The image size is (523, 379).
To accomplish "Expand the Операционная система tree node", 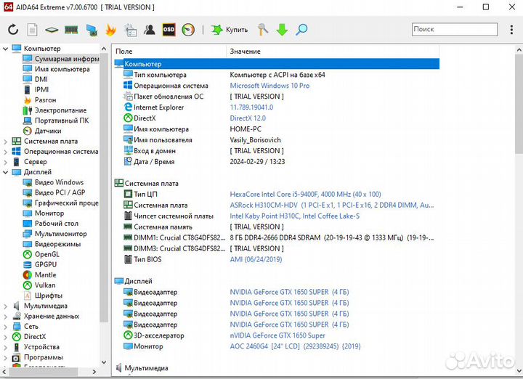I will [5, 152].
